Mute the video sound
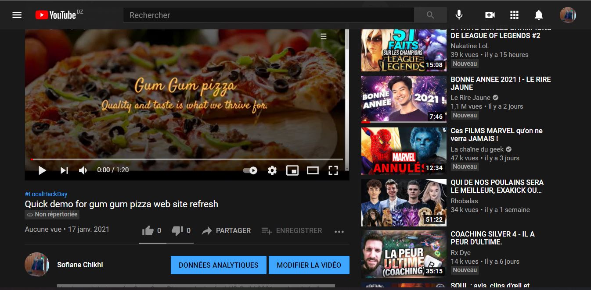The height and width of the screenshot is (290, 591). (x=83, y=170)
